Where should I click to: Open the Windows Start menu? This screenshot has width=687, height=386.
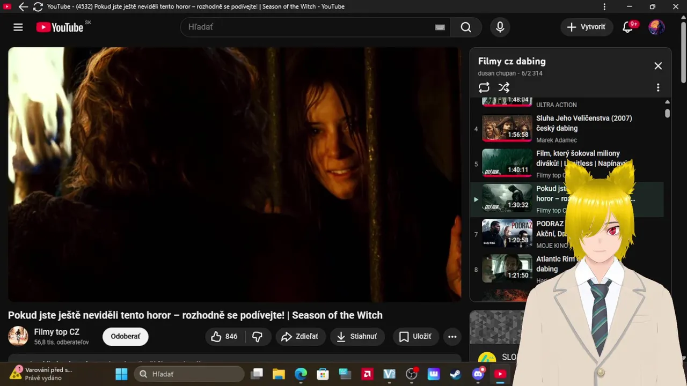[x=122, y=374]
